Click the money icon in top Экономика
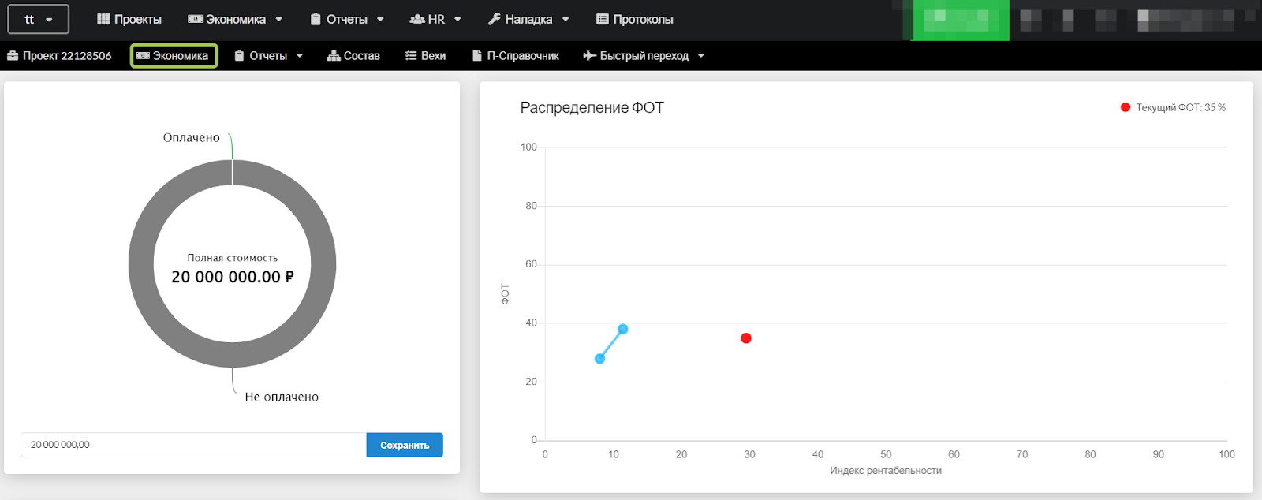Screen dimensions: 1262x500 pos(196,19)
